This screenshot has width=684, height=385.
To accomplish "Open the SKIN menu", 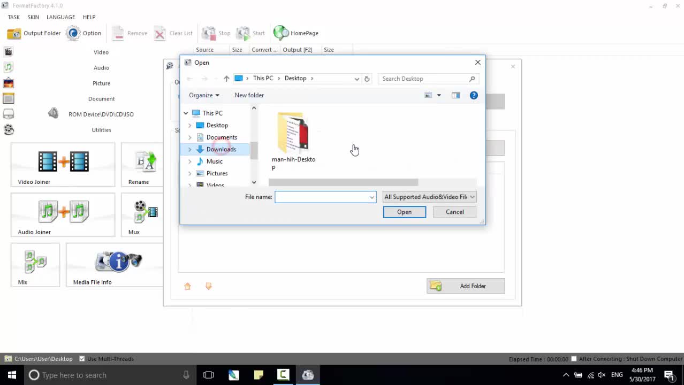I will pyautogui.click(x=33, y=17).
